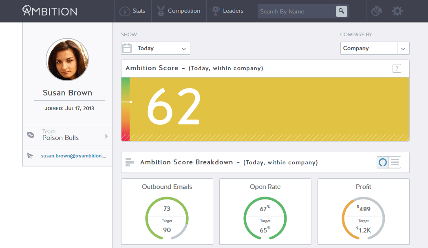Click the Profit target $1.2K
This screenshot has width=428, height=248.
coord(364,230)
